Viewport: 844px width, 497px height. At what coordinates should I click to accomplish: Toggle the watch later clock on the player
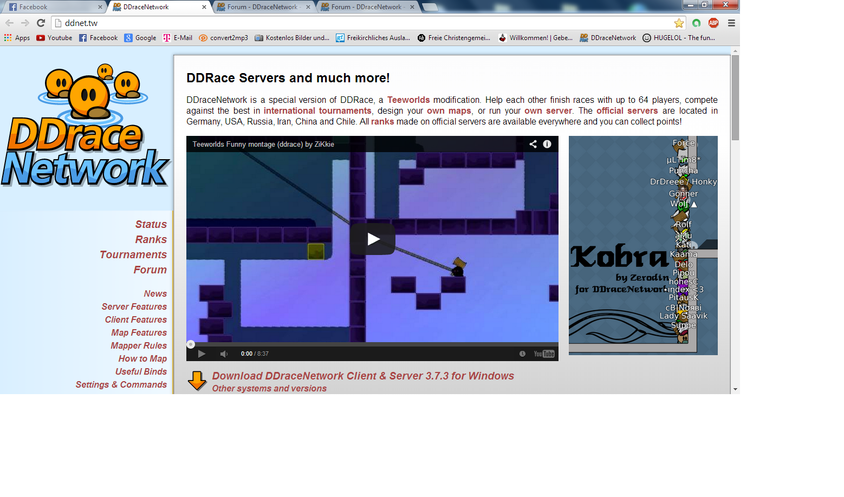click(522, 354)
